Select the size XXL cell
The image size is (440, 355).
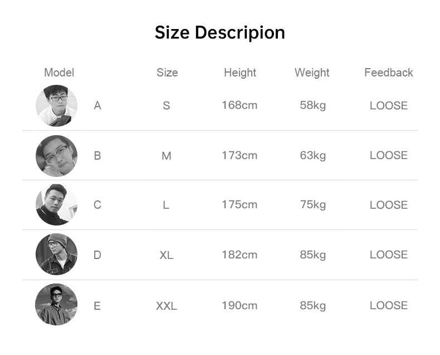[167, 306]
